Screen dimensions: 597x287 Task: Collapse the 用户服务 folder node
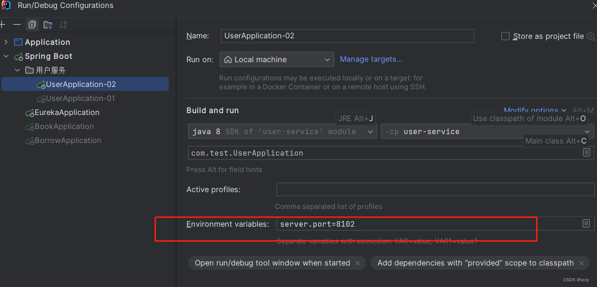(17, 70)
